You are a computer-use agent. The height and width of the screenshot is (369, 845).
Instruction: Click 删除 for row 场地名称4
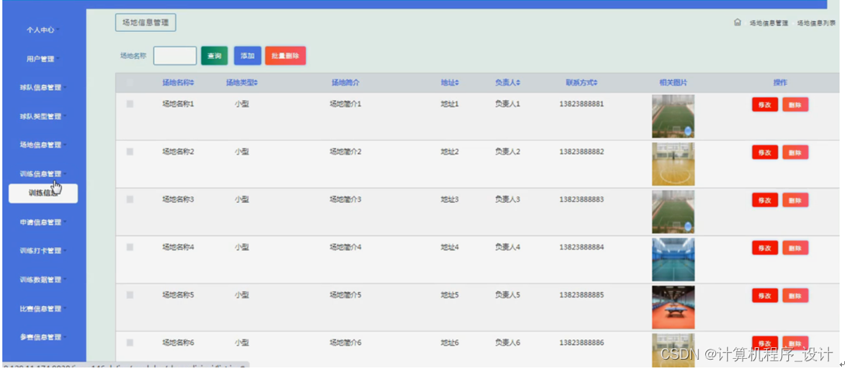[795, 248]
